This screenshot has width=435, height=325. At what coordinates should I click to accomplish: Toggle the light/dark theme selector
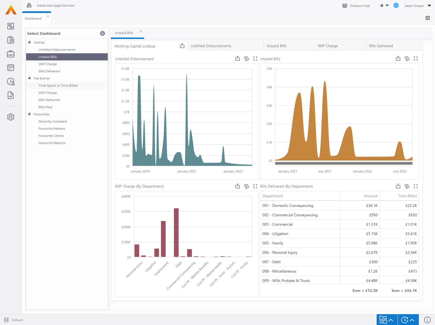[x=384, y=6]
